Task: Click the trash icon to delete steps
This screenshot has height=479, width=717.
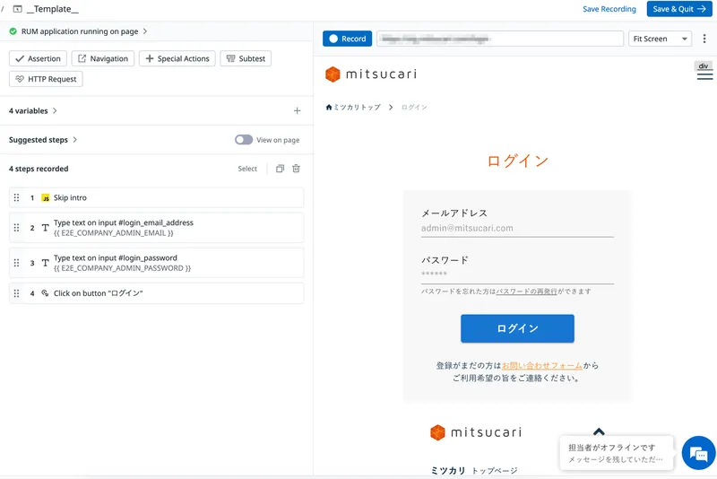Action: [297, 169]
